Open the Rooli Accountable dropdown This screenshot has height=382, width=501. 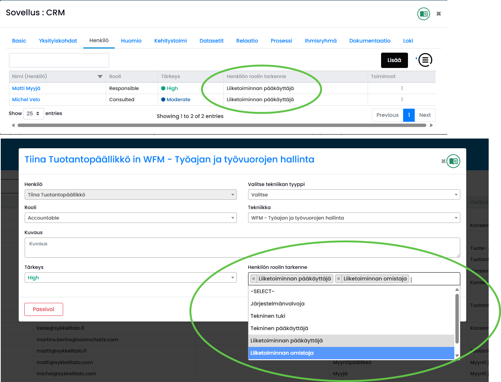[x=130, y=218]
